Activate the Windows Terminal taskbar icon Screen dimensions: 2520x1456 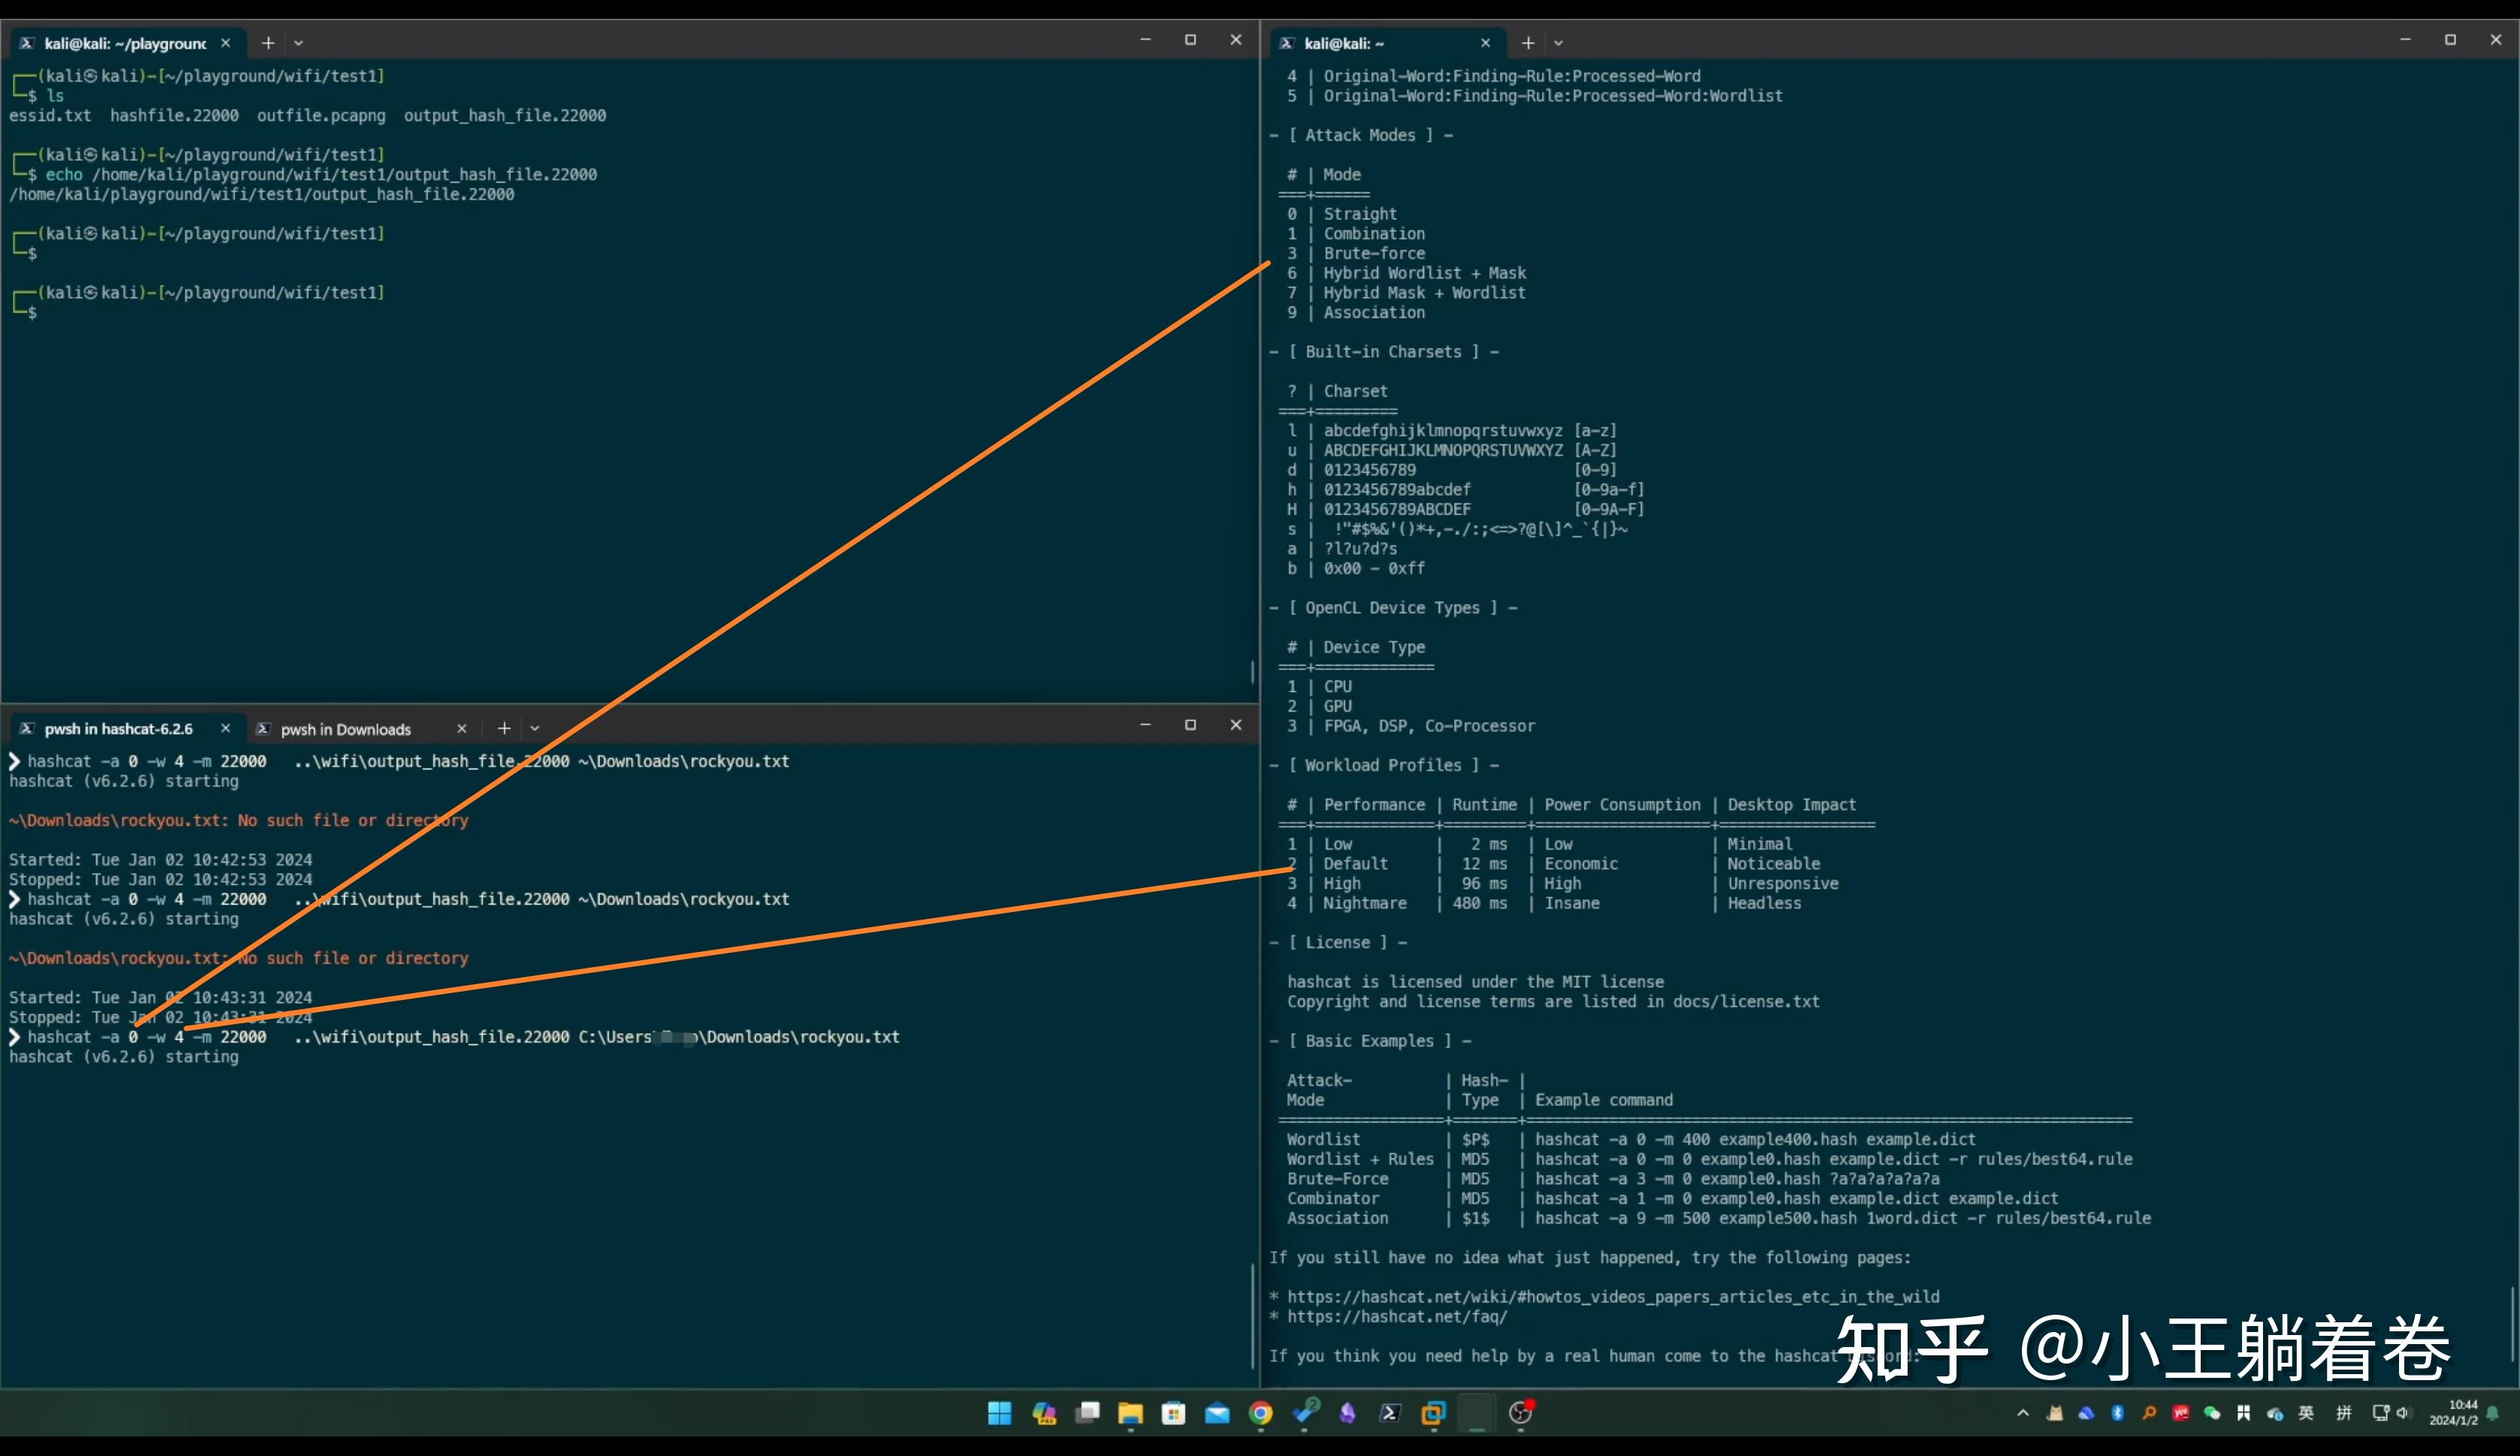(x=1477, y=1413)
